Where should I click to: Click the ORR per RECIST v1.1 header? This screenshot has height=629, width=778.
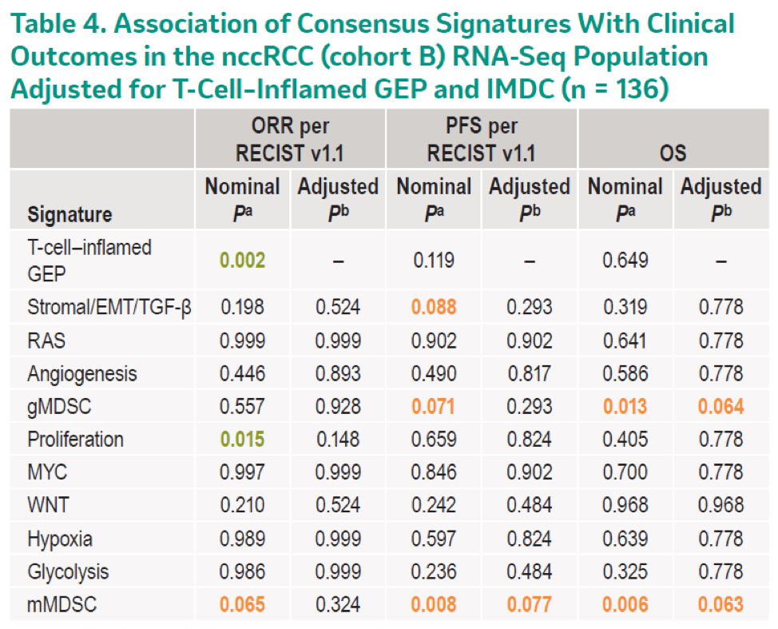290,139
